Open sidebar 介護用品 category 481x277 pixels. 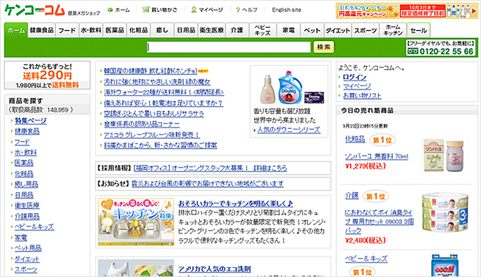(27, 216)
